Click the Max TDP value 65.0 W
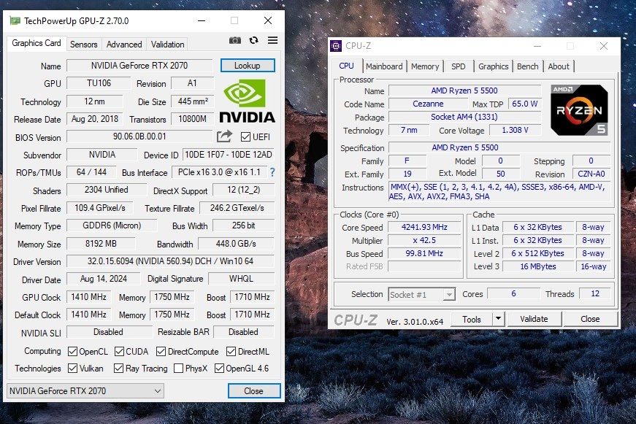636x424 pixels. (x=525, y=104)
